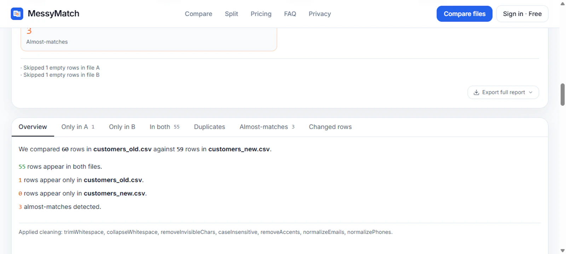Image resolution: width=566 pixels, height=254 pixels.
Task: Open the Split navigation link
Action: (231, 14)
